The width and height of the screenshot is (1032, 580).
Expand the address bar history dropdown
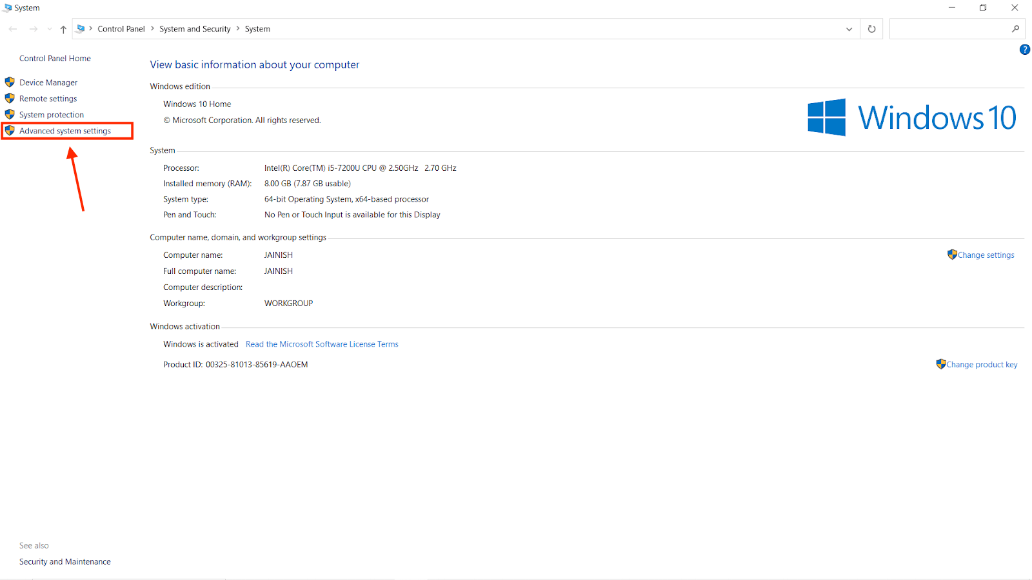[849, 29]
